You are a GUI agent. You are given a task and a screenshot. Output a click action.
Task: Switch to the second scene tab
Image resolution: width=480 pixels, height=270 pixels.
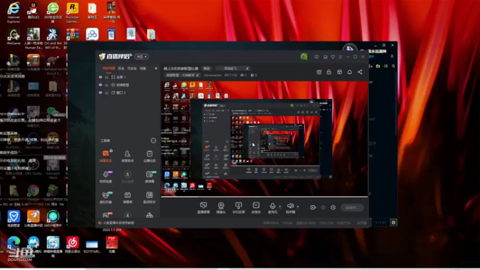click(x=121, y=68)
